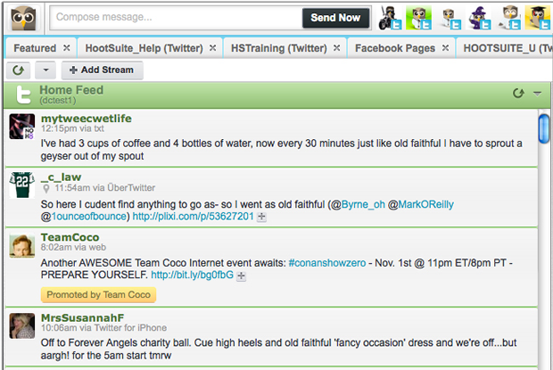
Task: Open the bit.ly/bg0fbG link
Action: pos(192,275)
